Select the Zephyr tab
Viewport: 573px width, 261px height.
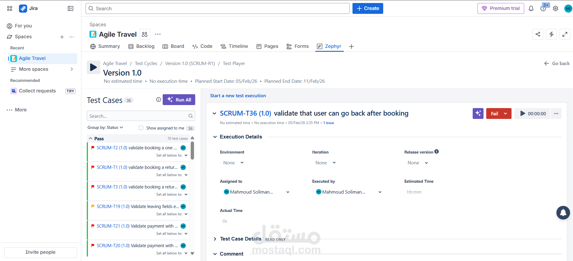tap(329, 46)
